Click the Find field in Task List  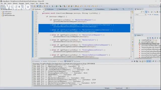[x=140, y=14]
